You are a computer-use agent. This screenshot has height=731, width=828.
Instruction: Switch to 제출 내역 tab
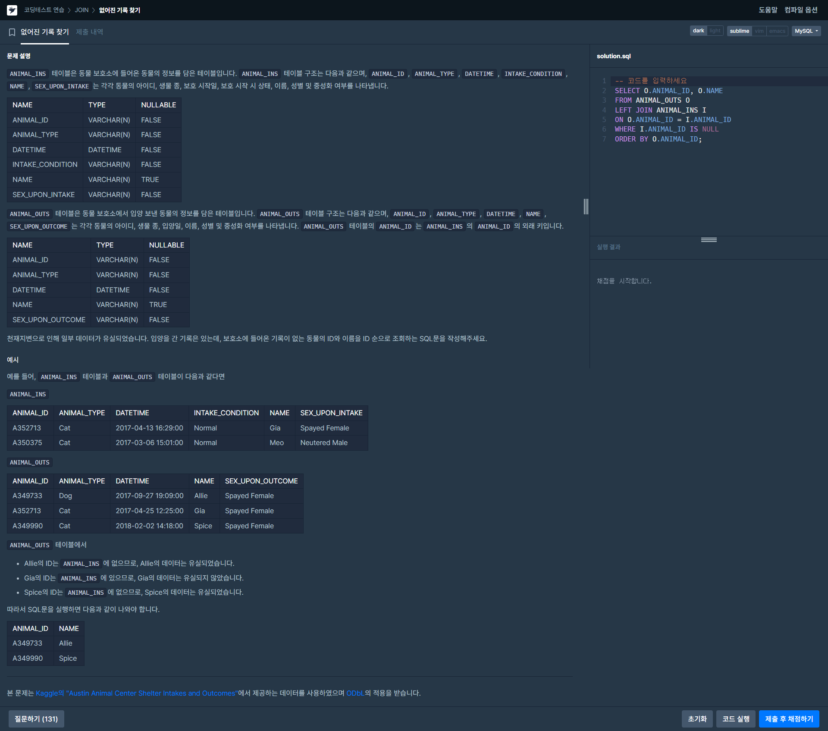coord(89,32)
